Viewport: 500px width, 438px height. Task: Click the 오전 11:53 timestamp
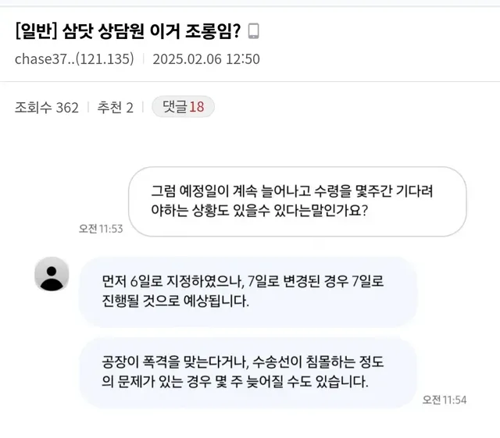pyautogui.click(x=101, y=229)
